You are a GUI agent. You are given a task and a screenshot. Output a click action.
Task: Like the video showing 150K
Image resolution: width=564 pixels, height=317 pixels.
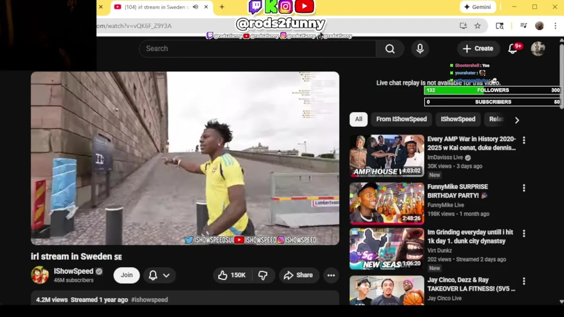[232, 275]
